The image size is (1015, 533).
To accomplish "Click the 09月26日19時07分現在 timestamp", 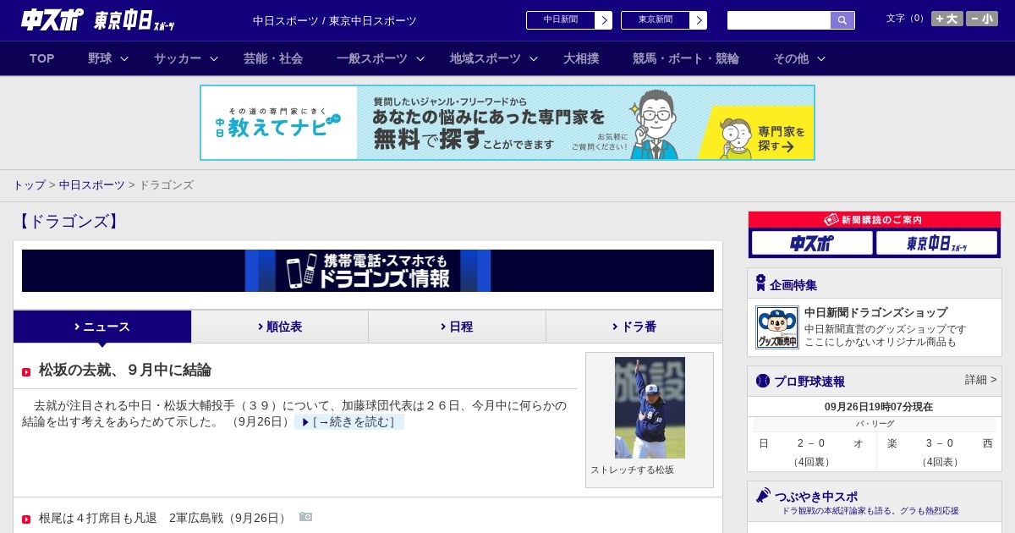I will pyautogui.click(x=879, y=407).
